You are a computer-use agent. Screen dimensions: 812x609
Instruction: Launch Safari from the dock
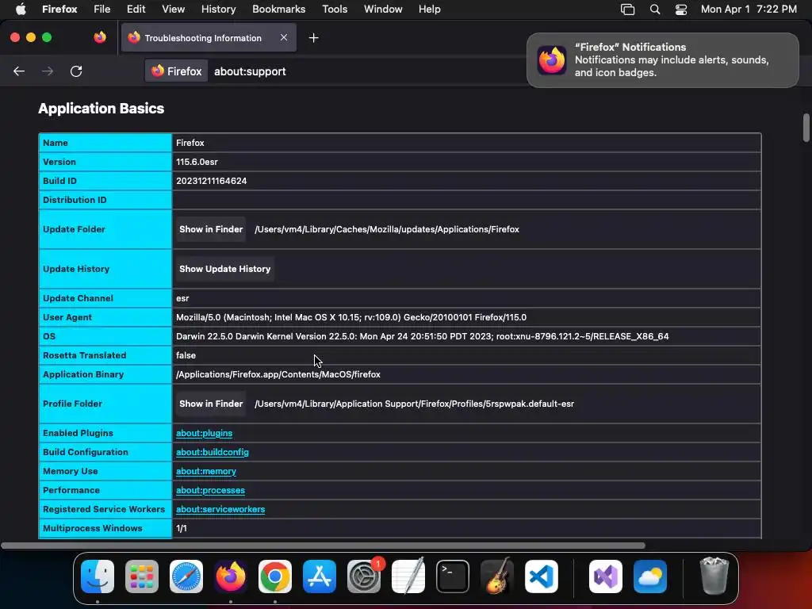[x=186, y=576]
